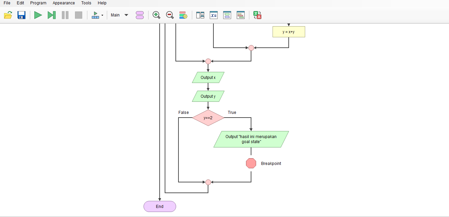The image size is (449, 217).
Task: Open the Appearance menu
Action: [x=64, y=3]
